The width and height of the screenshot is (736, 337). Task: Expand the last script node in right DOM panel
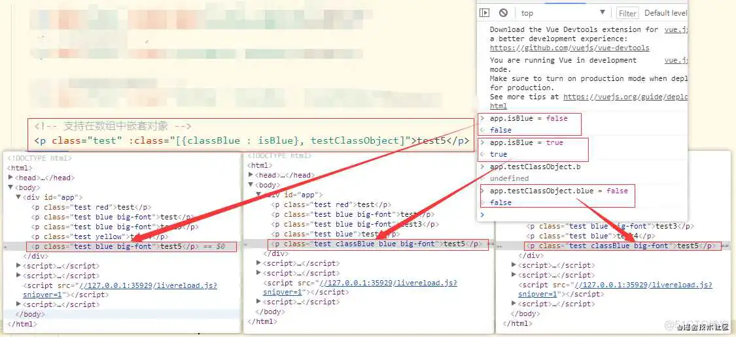[x=514, y=304]
